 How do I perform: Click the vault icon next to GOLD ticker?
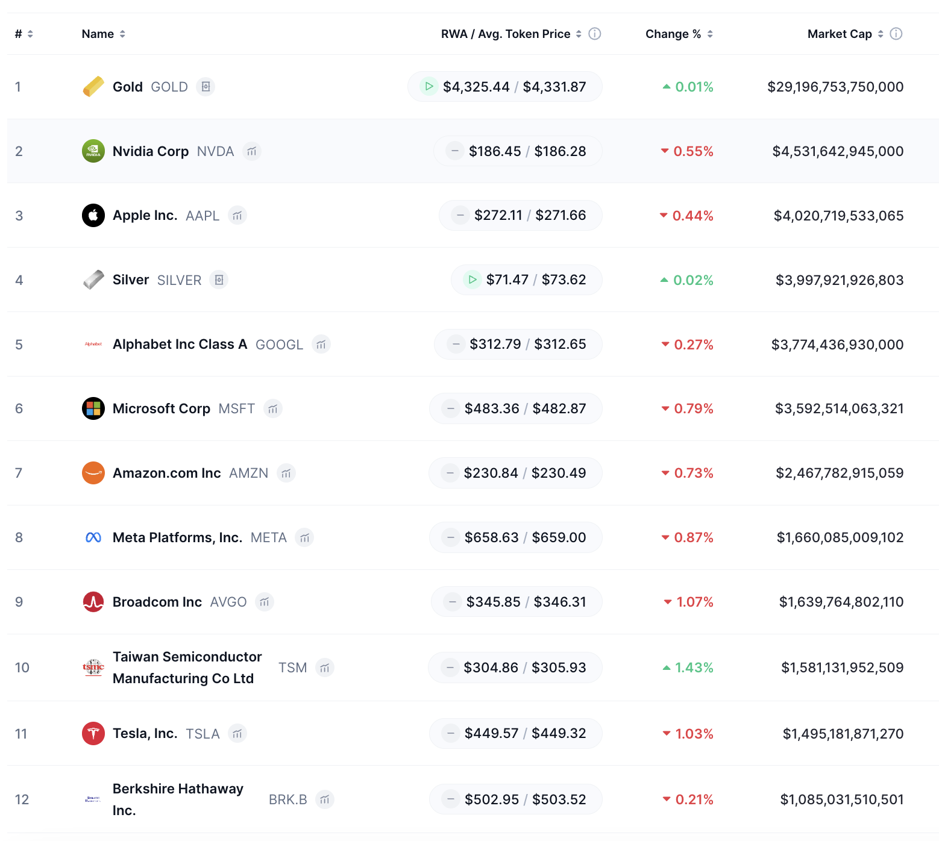[x=206, y=87]
